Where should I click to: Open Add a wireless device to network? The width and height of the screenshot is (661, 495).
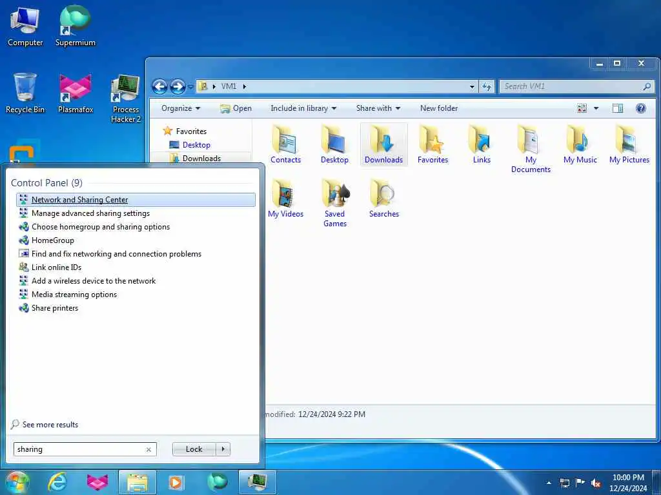tap(136, 280)
